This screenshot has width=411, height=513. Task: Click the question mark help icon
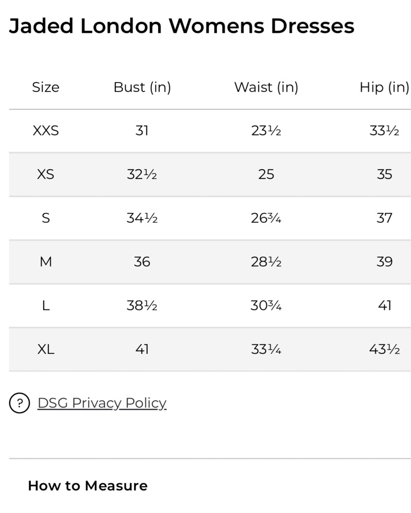point(19,403)
